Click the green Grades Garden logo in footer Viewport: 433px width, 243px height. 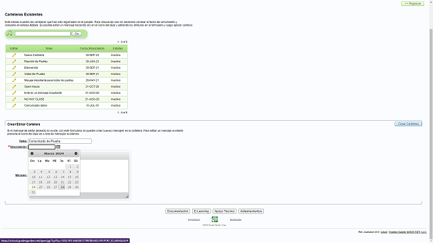point(214,219)
